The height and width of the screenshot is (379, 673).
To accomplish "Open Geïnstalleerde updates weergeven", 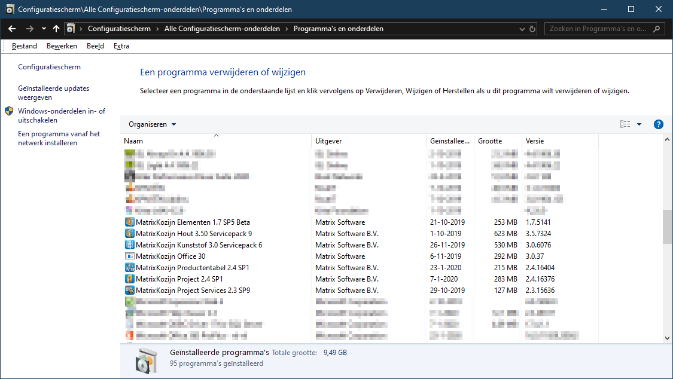I will click(53, 93).
